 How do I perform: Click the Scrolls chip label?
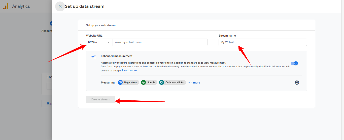click(x=151, y=82)
